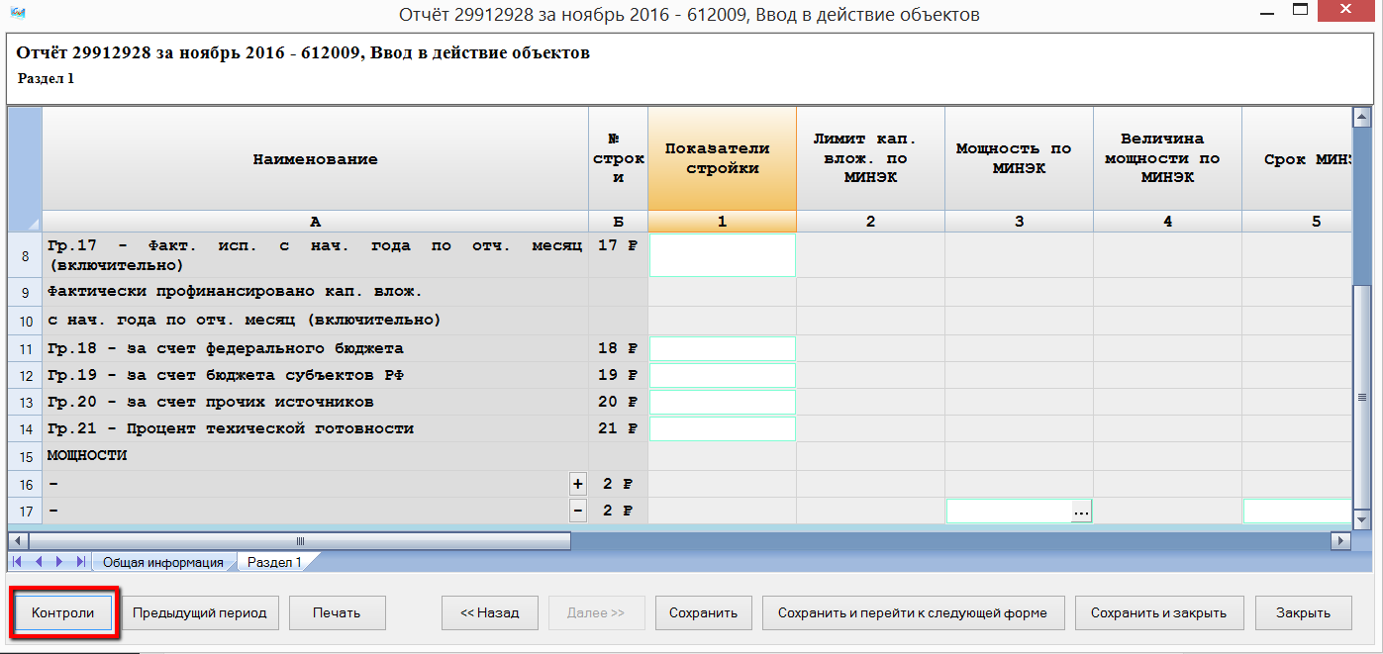The image size is (1383, 654).
Task: Switch to the Общая информация tab
Action: (163, 562)
